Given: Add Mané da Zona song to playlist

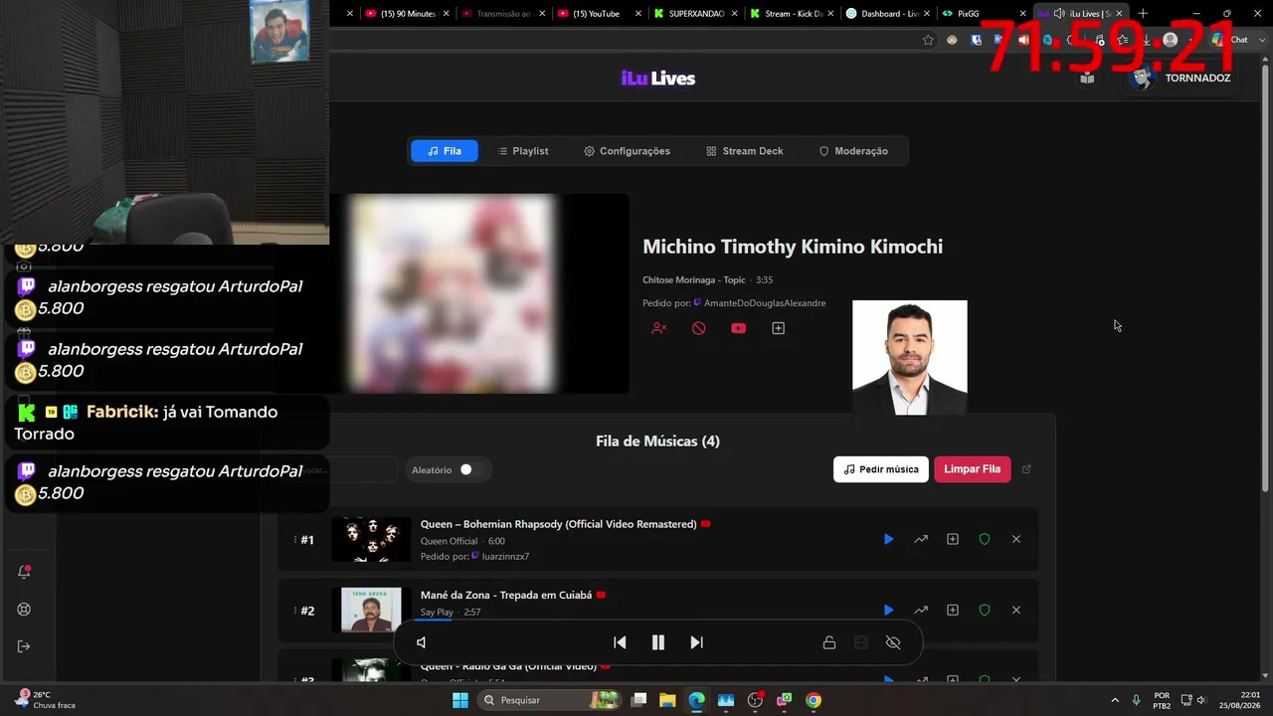Looking at the screenshot, I should point(953,610).
